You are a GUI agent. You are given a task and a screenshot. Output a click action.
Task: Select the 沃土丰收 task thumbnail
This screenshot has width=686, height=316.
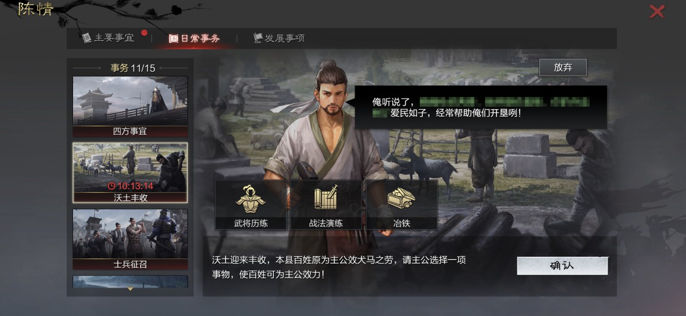pyautogui.click(x=130, y=173)
